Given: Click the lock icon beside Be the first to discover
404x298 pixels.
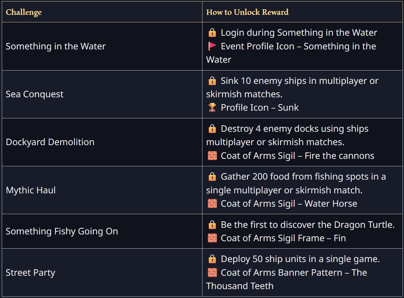Looking at the screenshot, I should [212, 225].
